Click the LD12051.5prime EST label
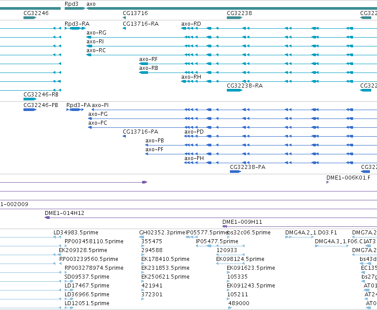 87,303
